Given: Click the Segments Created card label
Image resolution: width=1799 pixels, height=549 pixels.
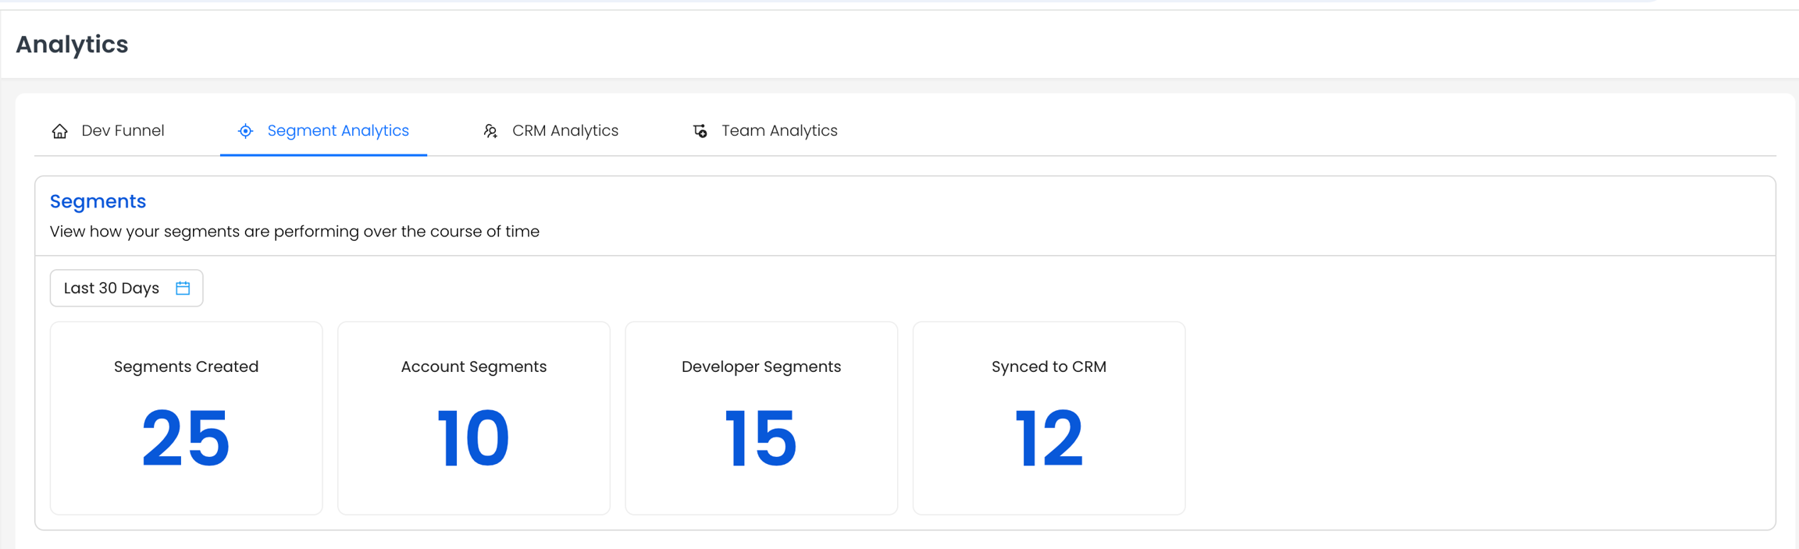Looking at the screenshot, I should [x=186, y=367].
